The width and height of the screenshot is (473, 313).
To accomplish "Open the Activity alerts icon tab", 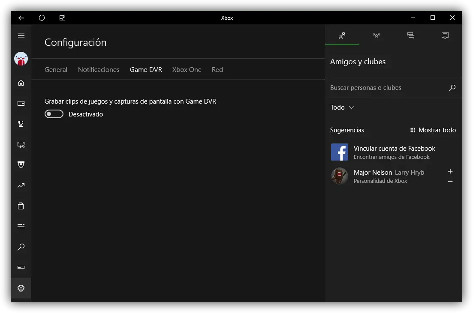I will pyautogui.click(x=445, y=36).
